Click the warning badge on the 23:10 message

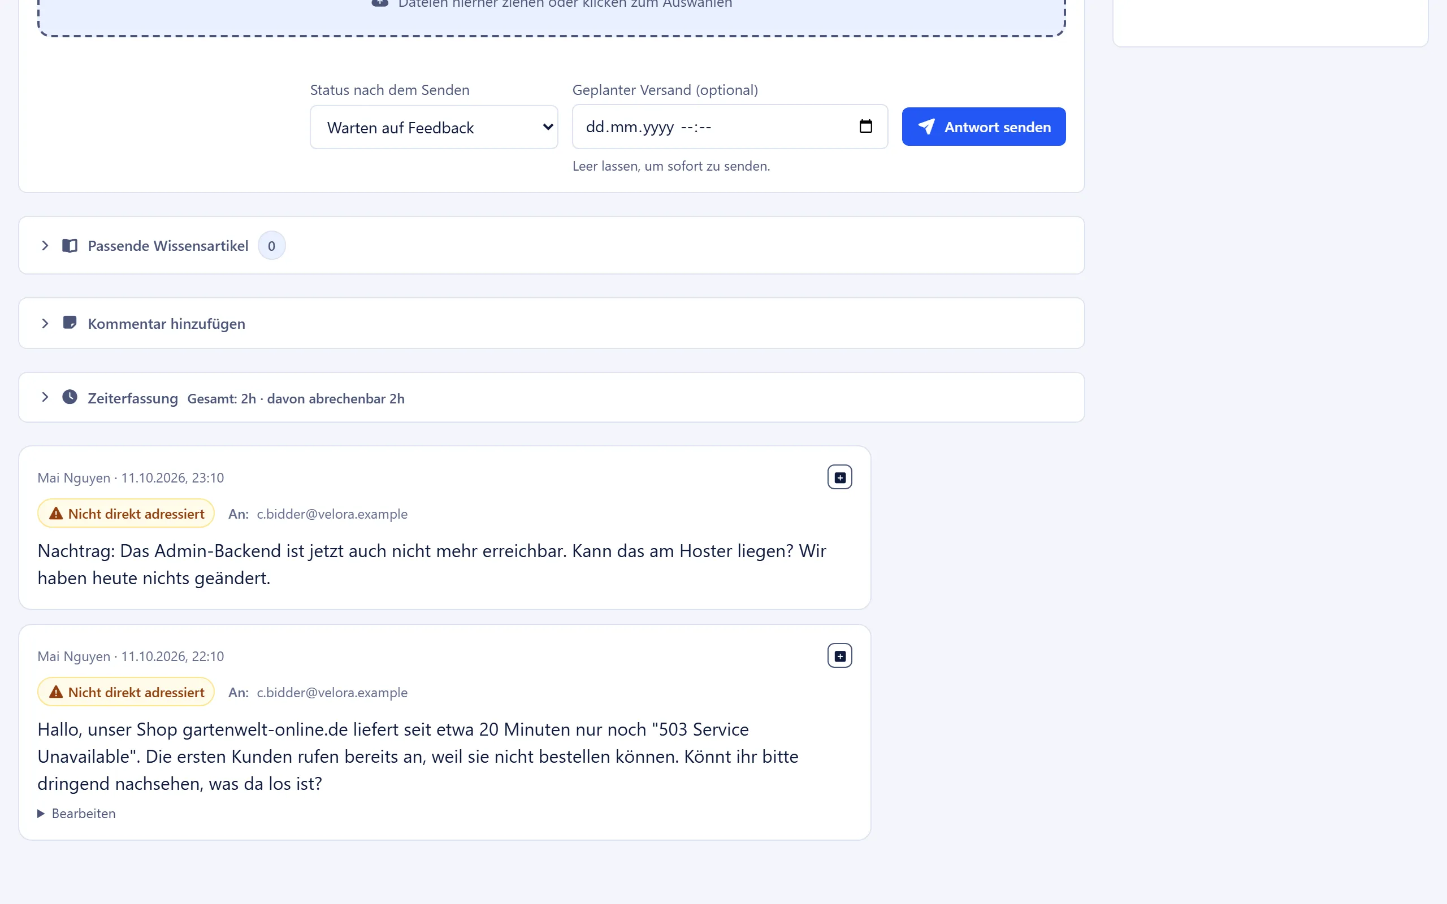point(125,514)
